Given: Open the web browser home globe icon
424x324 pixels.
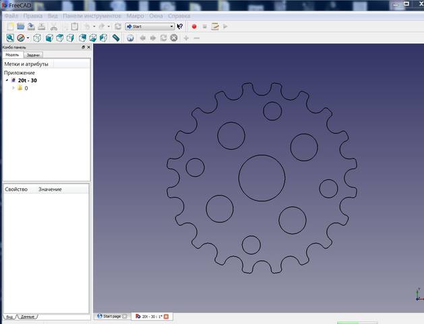Looking at the screenshot, I should click(x=130, y=38).
